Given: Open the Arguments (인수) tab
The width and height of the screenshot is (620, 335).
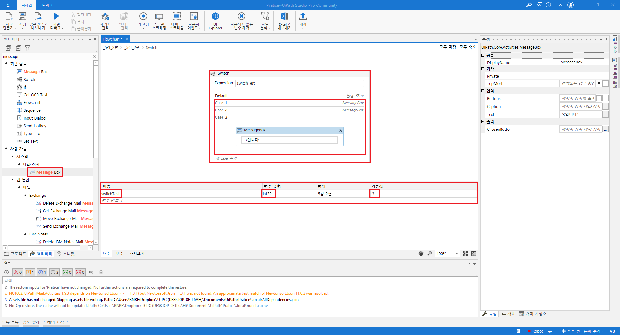Looking at the screenshot, I should click(120, 254).
